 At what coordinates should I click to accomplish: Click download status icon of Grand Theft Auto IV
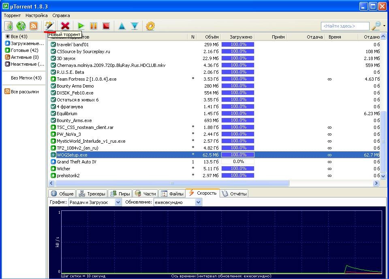point(53,162)
